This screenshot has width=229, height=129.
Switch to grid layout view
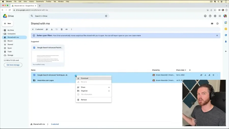(x=212, y=23)
